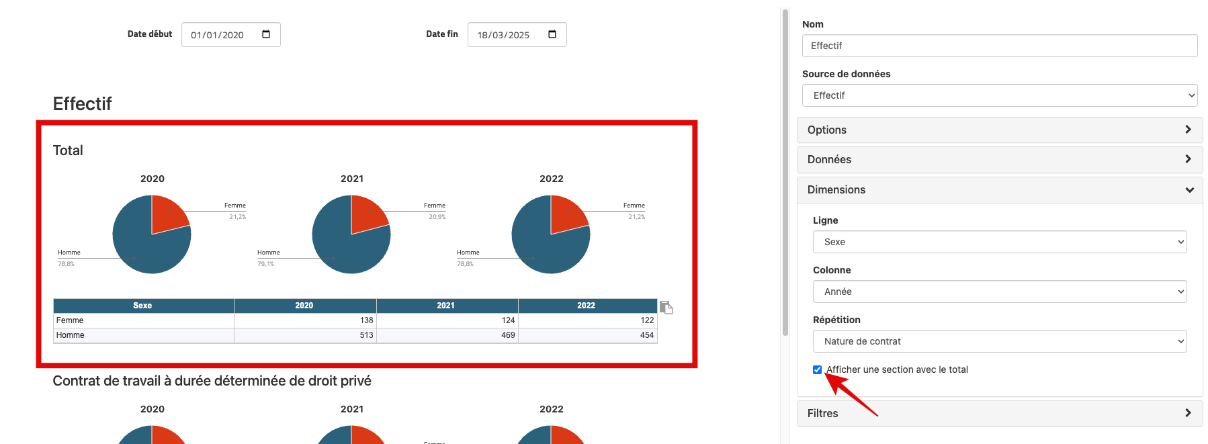1208x444 pixels.
Task: Copy the Total table using the copy icon
Action: [666, 307]
